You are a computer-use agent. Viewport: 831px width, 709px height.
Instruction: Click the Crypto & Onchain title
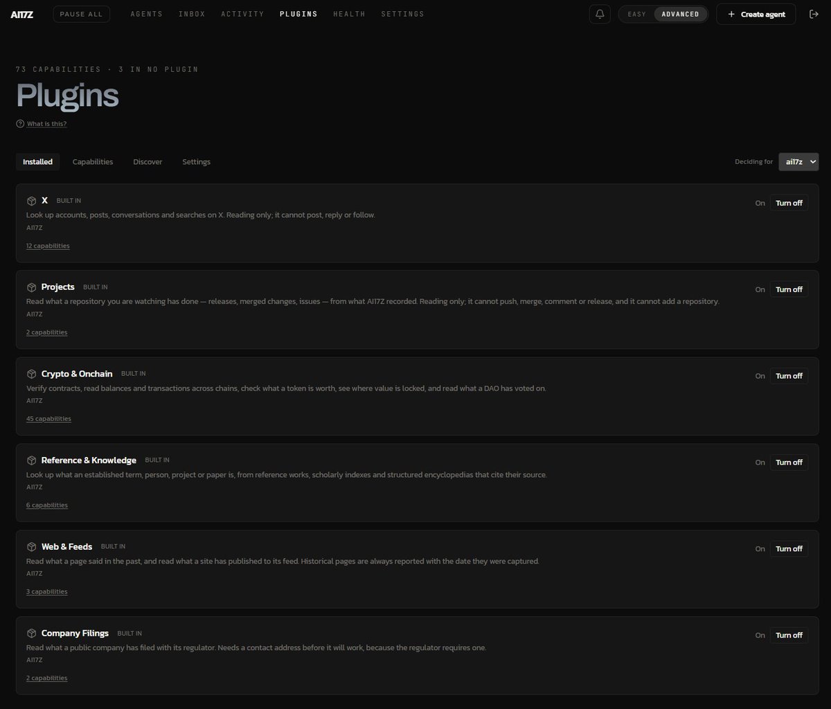point(77,374)
